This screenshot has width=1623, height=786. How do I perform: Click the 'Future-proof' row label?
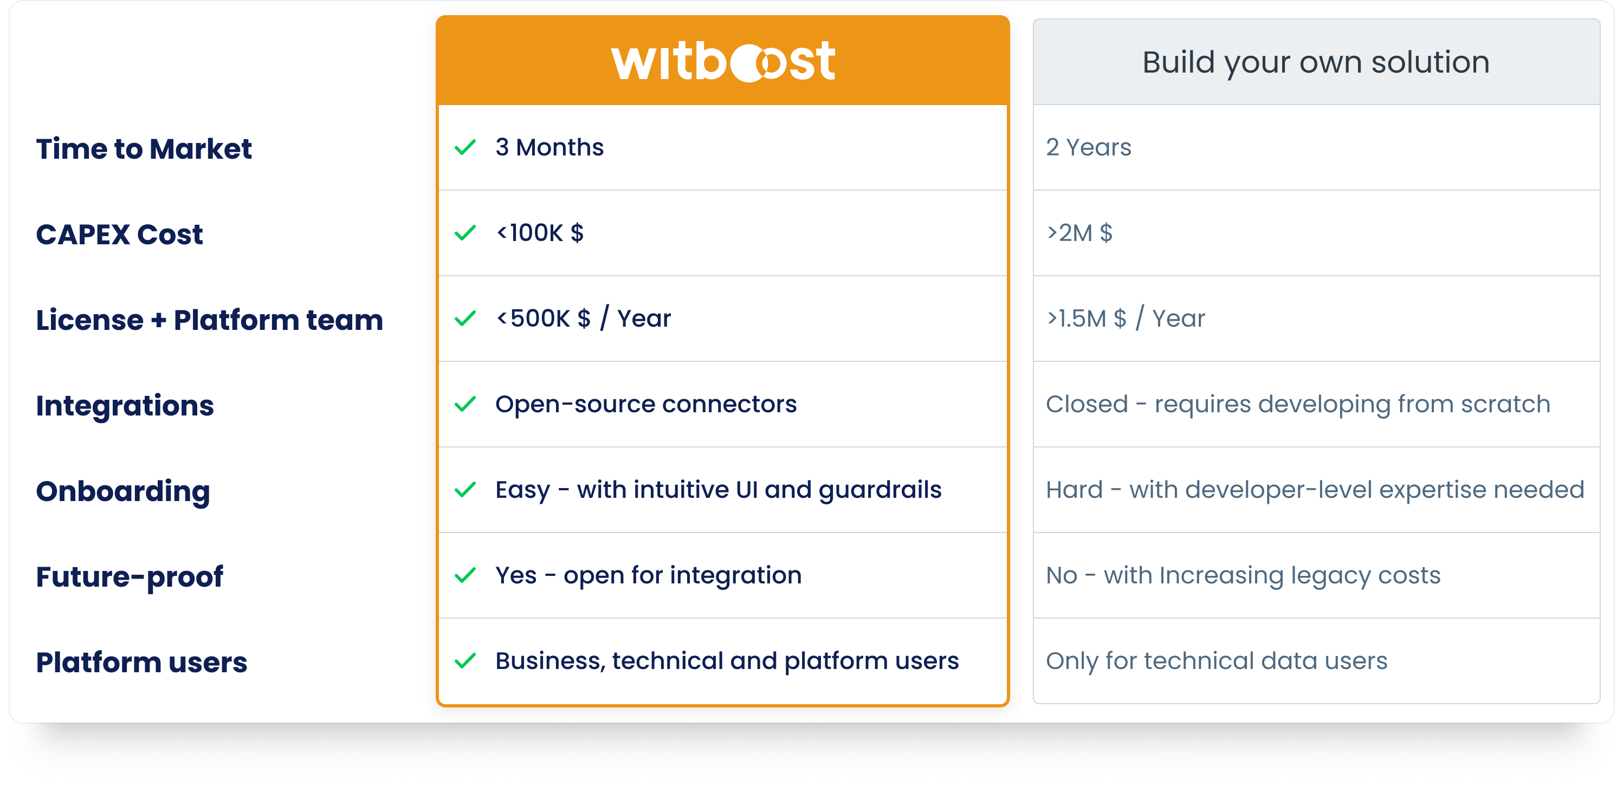point(129,577)
